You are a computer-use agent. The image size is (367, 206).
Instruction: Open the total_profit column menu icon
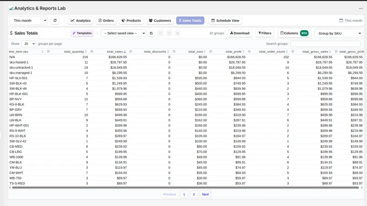pos(249,51)
